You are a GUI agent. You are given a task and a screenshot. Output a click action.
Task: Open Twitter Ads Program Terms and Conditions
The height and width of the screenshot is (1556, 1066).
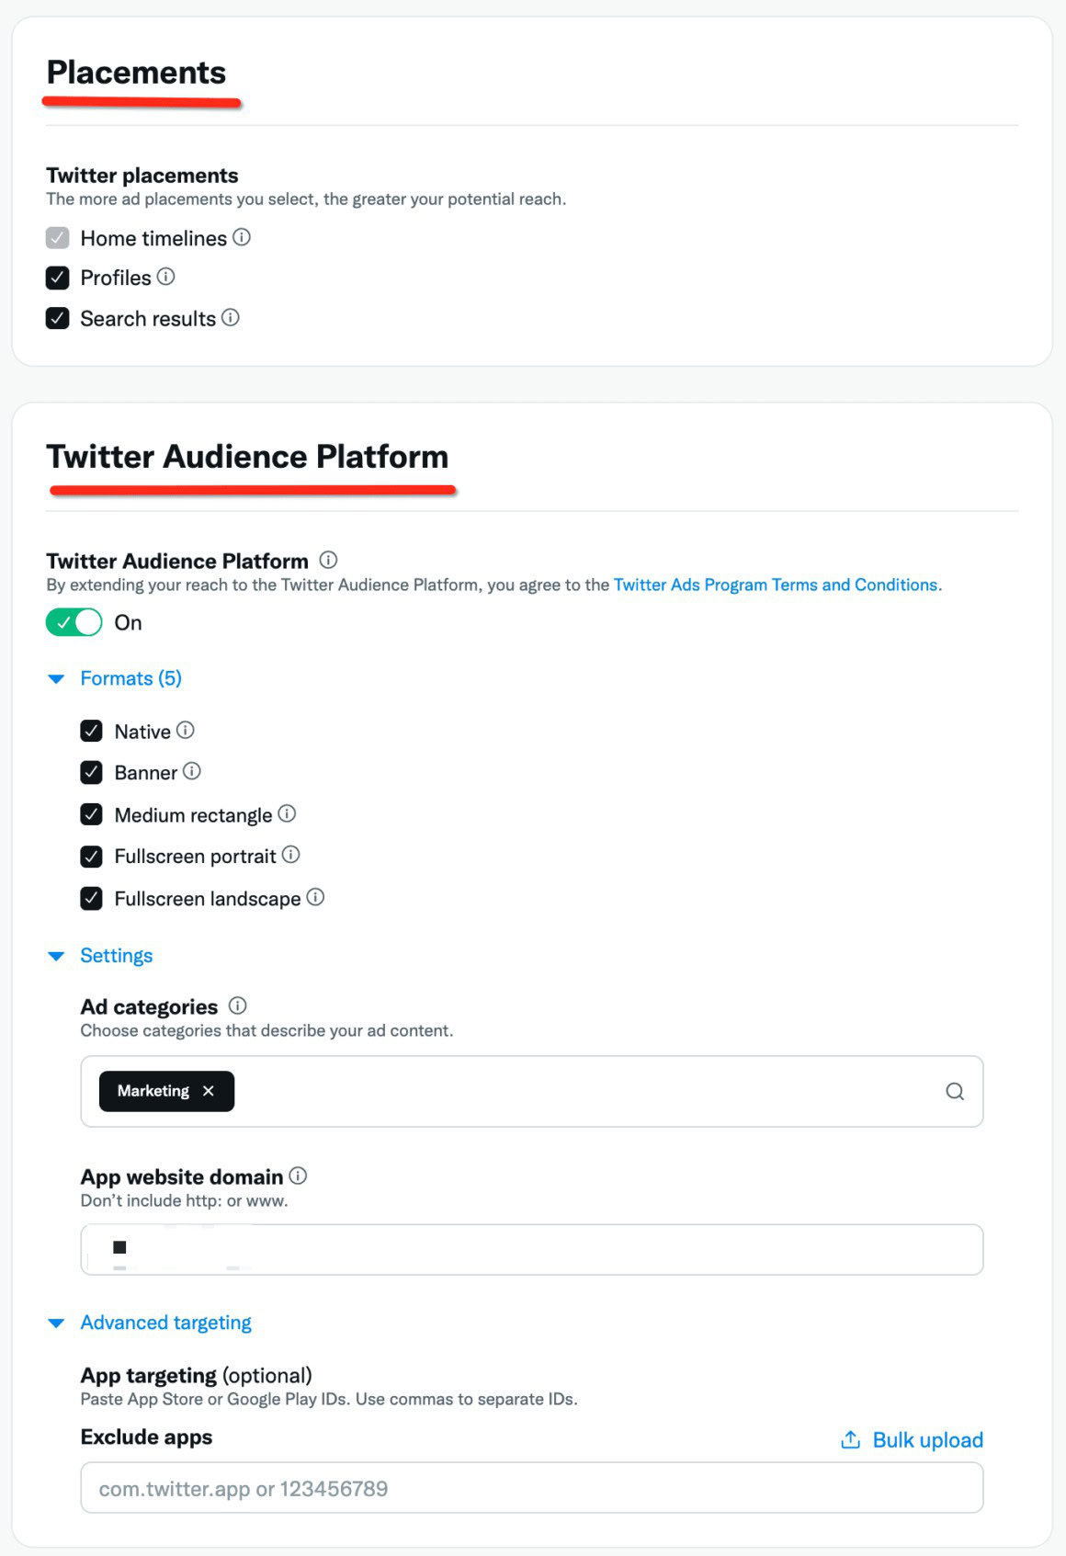(x=776, y=585)
